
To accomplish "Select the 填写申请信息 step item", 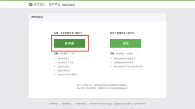I will (x=63, y=59).
